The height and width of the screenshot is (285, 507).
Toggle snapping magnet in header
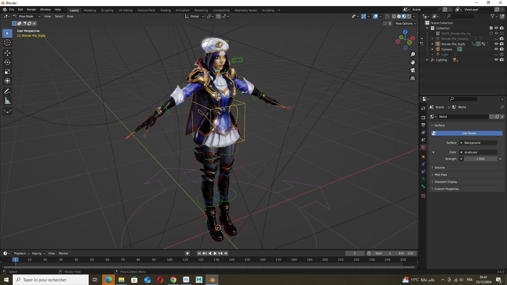click(218, 16)
